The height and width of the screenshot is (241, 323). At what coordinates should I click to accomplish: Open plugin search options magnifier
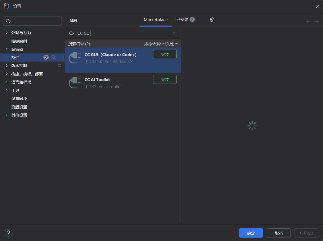click(x=72, y=33)
